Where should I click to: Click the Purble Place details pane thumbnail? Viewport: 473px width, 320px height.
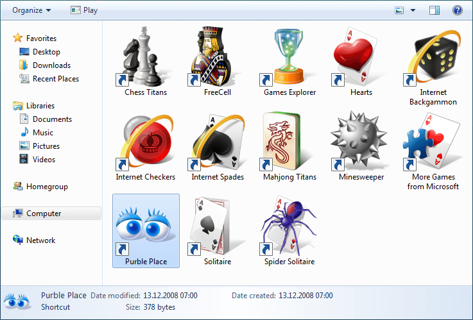coord(17,301)
